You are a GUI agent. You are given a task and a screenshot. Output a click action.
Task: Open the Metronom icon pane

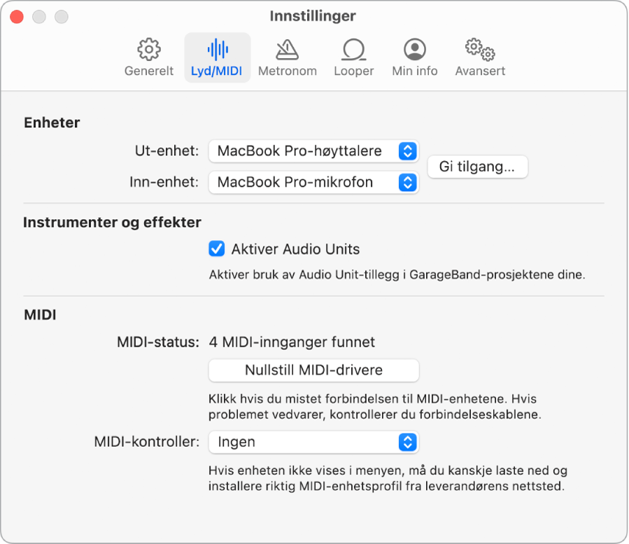tap(287, 50)
